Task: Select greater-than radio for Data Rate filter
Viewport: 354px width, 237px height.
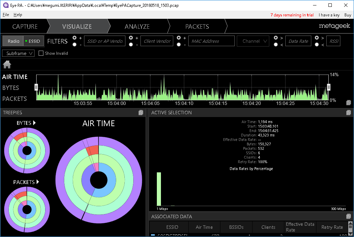Action: [276, 38]
